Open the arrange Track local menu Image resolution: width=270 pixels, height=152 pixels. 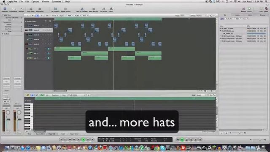click(x=54, y=16)
